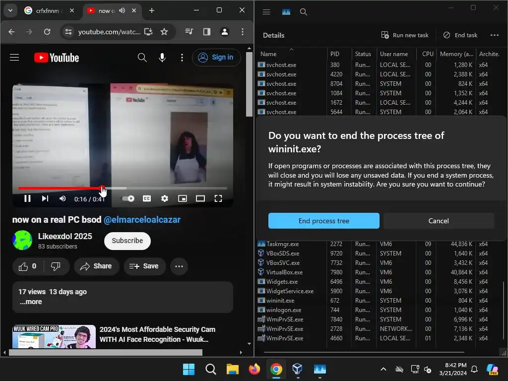Click Sign in on YouTube
The height and width of the screenshot is (381, 508).
[x=216, y=58]
